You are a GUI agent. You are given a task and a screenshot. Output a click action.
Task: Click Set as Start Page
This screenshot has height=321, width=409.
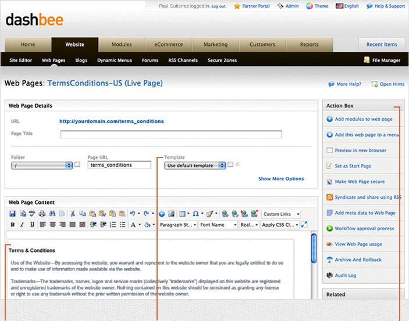[x=353, y=166]
